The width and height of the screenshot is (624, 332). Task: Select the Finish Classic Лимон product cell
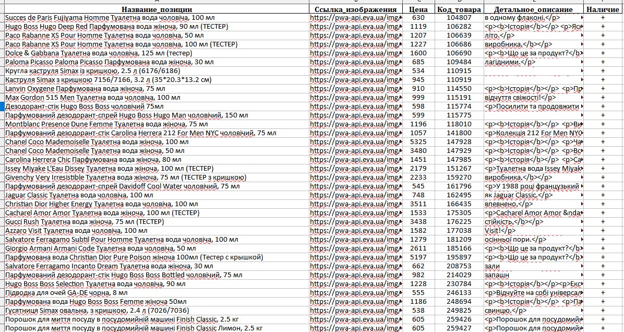(157, 328)
